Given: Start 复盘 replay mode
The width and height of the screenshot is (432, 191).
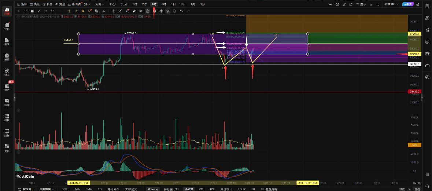Looking at the screenshot, I should (60, 4).
